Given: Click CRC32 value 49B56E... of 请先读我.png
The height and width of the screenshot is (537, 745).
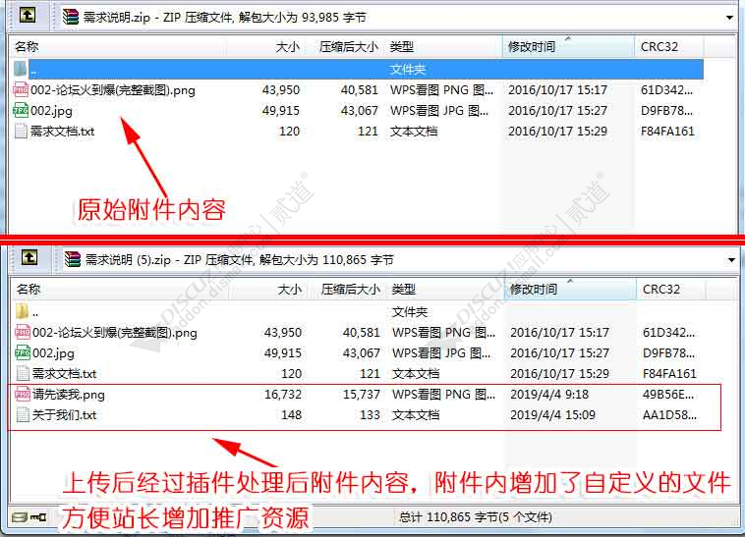Looking at the screenshot, I should [x=668, y=394].
